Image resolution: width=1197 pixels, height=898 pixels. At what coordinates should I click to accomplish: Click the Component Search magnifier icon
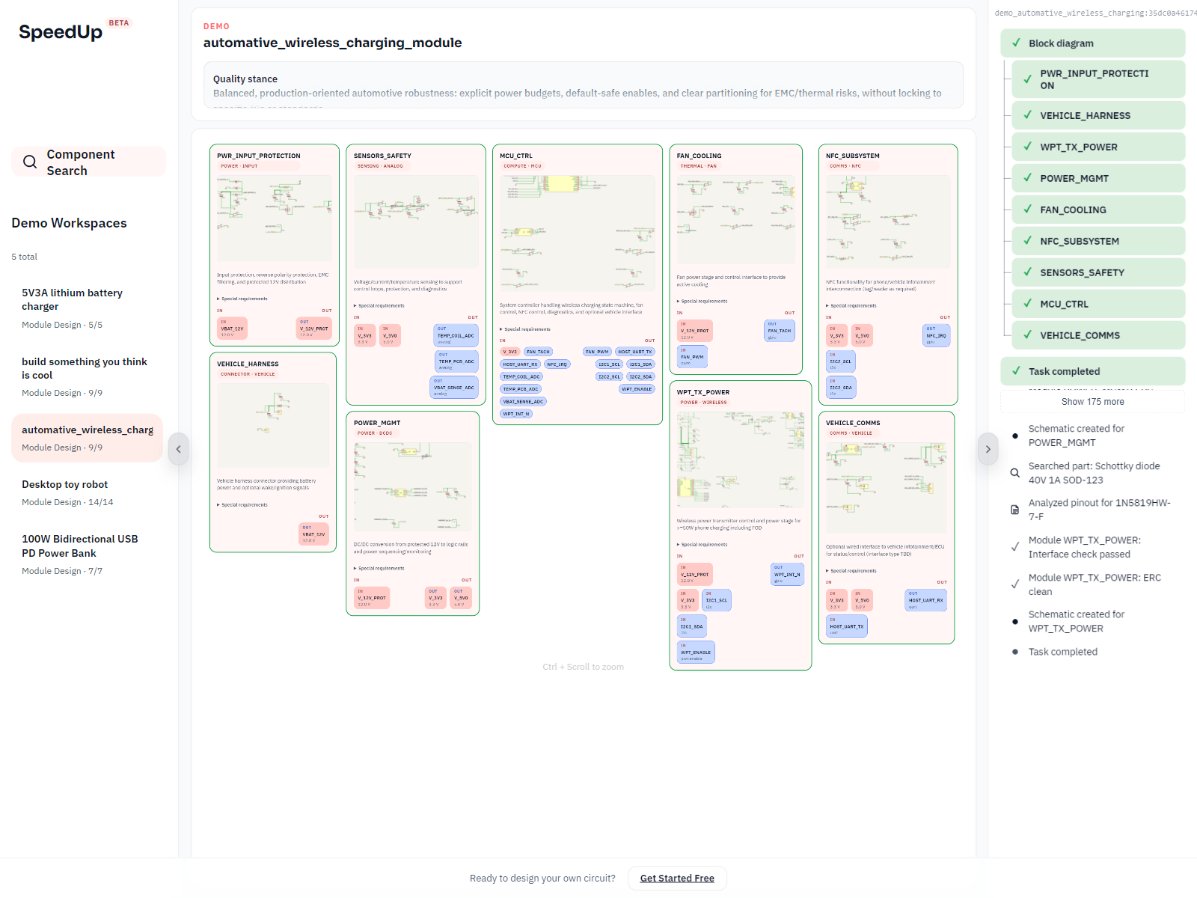pos(30,162)
